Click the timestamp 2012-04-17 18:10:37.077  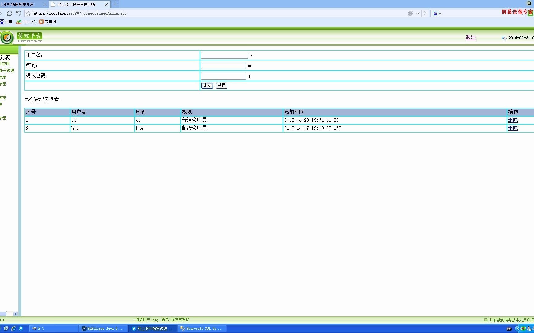(x=312, y=128)
